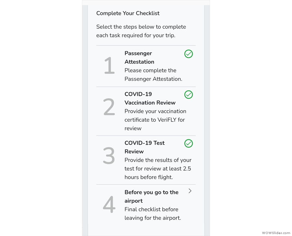Image resolution: width=292 pixels, height=236 pixels.
Task: Click the large number 2 step icon
Action: click(109, 107)
